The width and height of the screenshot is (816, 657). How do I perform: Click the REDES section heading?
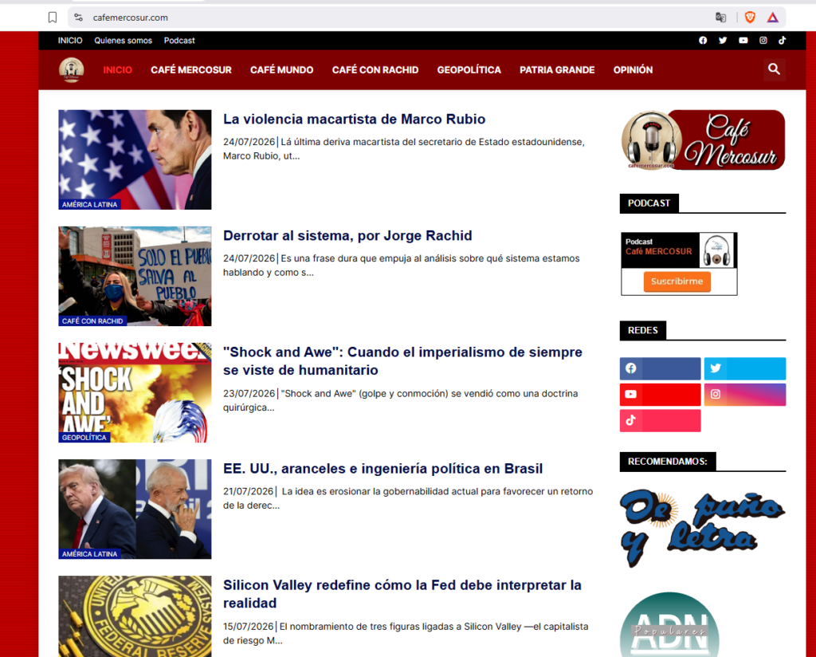pos(643,331)
